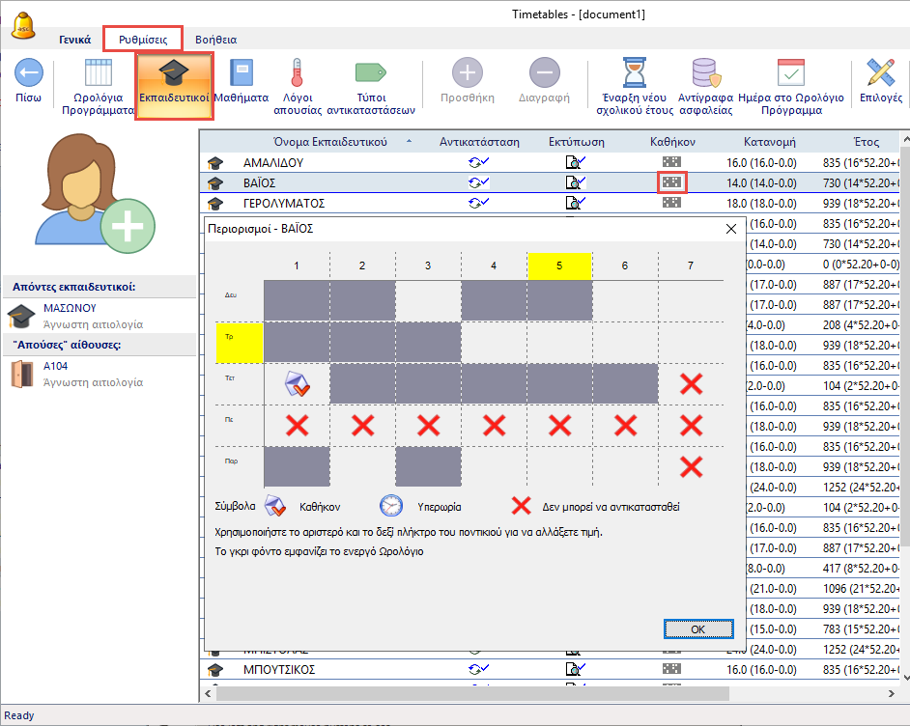Open the duty icon for ΑΜΑΛΙΔΟΥ
Image resolution: width=910 pixels, height=726 pixels.
[x=671, y=162]
